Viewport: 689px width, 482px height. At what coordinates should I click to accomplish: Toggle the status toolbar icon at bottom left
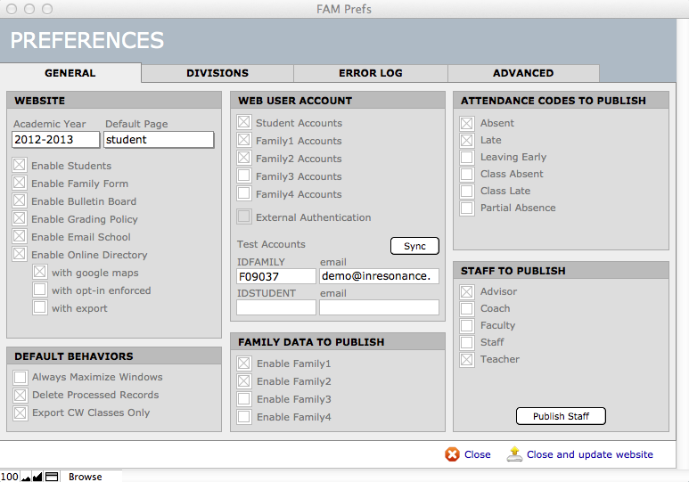(x=52, y=477)
